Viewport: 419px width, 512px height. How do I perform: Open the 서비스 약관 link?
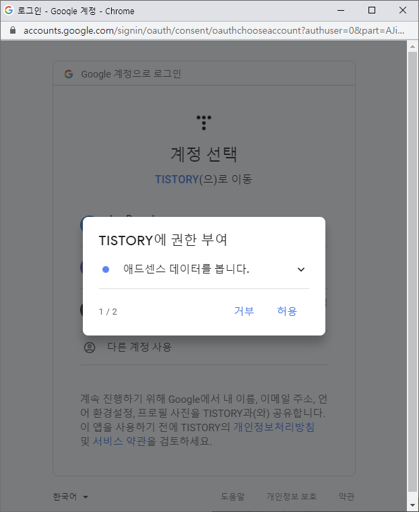tap(119, 441)
